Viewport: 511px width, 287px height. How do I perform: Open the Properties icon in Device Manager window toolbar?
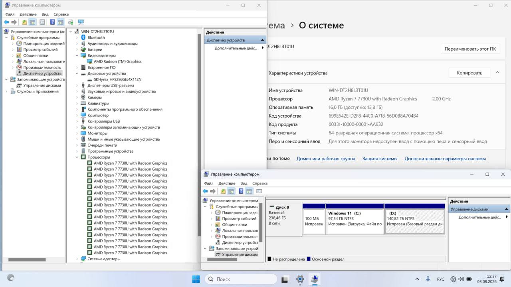42,22
